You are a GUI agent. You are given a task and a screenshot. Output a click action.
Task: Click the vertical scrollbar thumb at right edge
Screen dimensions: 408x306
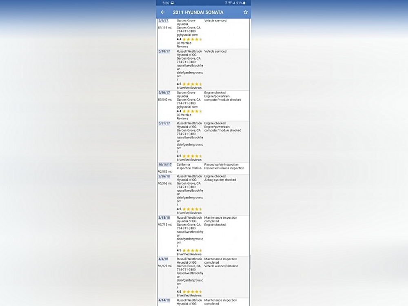point(251,262)
